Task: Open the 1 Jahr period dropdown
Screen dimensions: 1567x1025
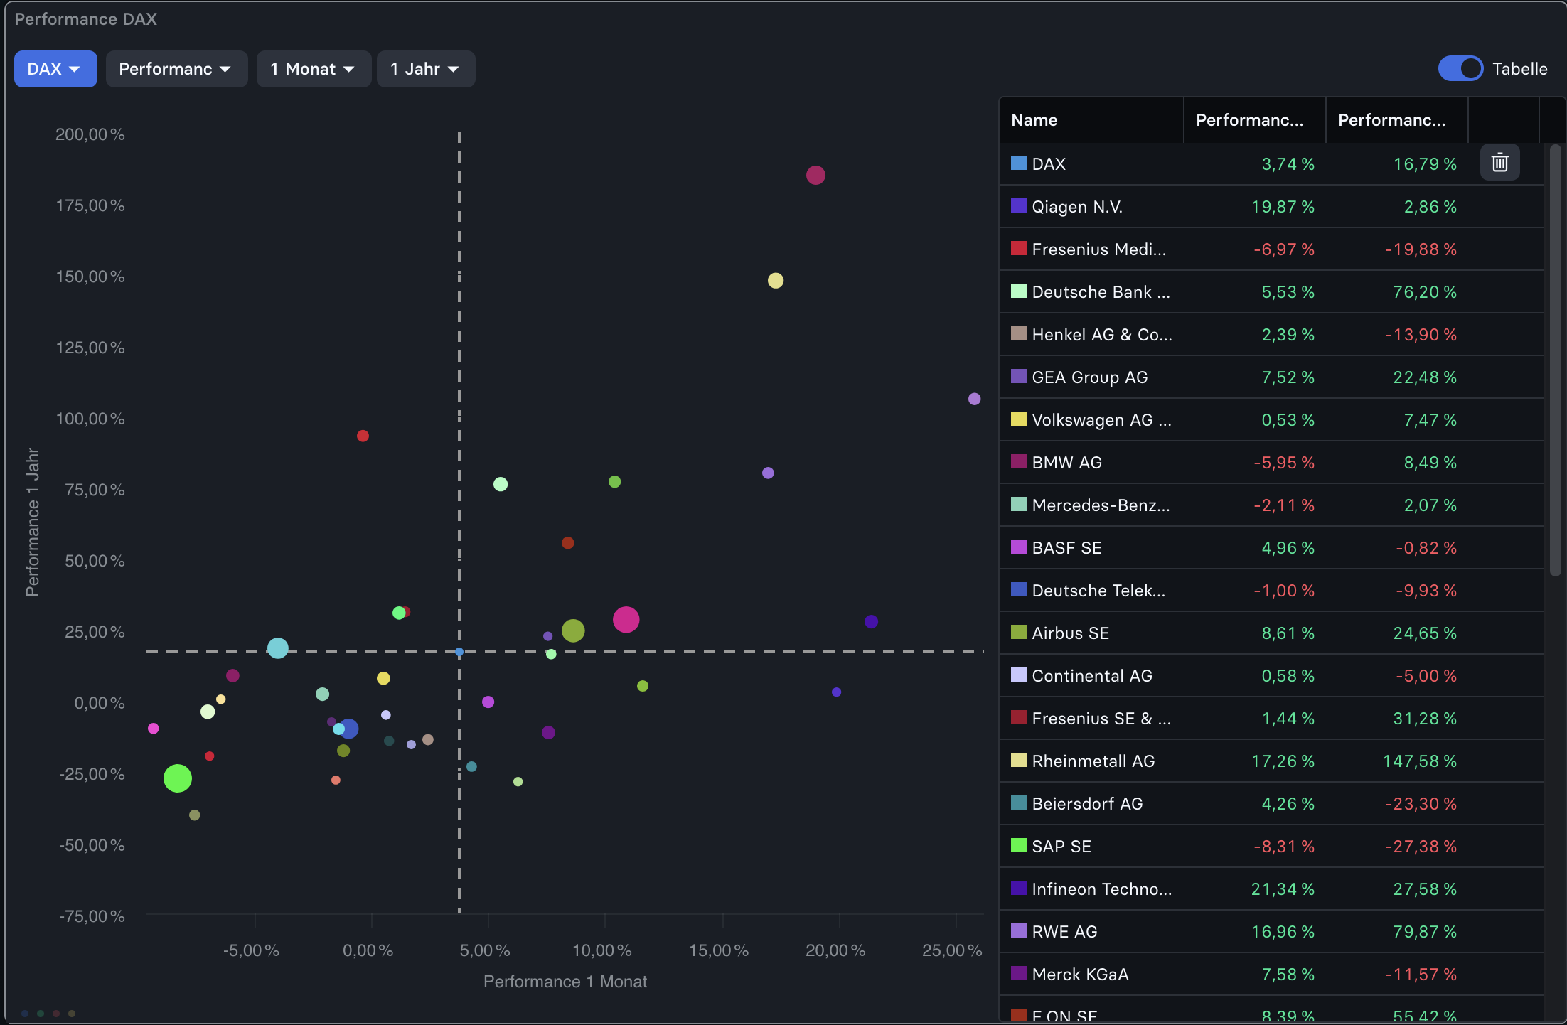Action: (x=425, y=68)
